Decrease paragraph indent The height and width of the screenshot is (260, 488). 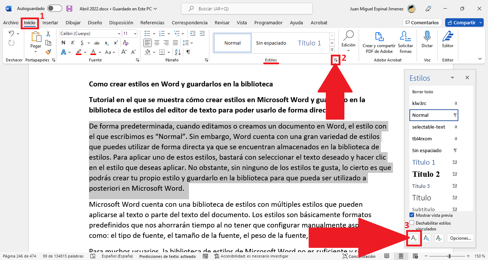pos(193,34)
